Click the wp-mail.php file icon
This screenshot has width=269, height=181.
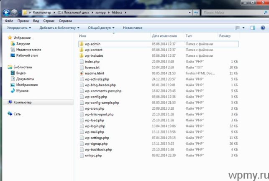click(x=82, y=132)
